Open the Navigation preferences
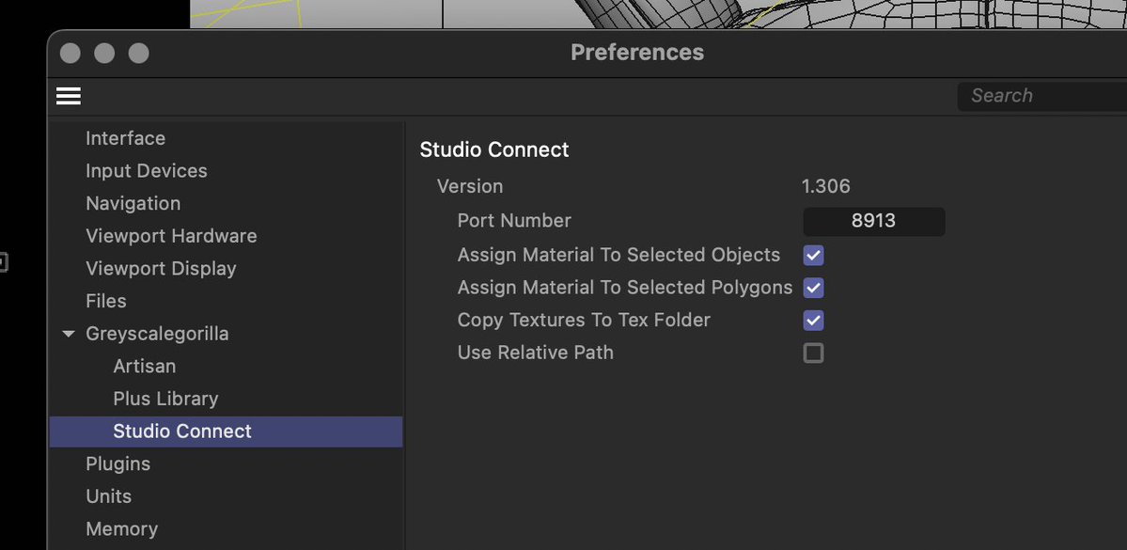The height and width of the screenshot is (550, 1127). coord(133,203)
